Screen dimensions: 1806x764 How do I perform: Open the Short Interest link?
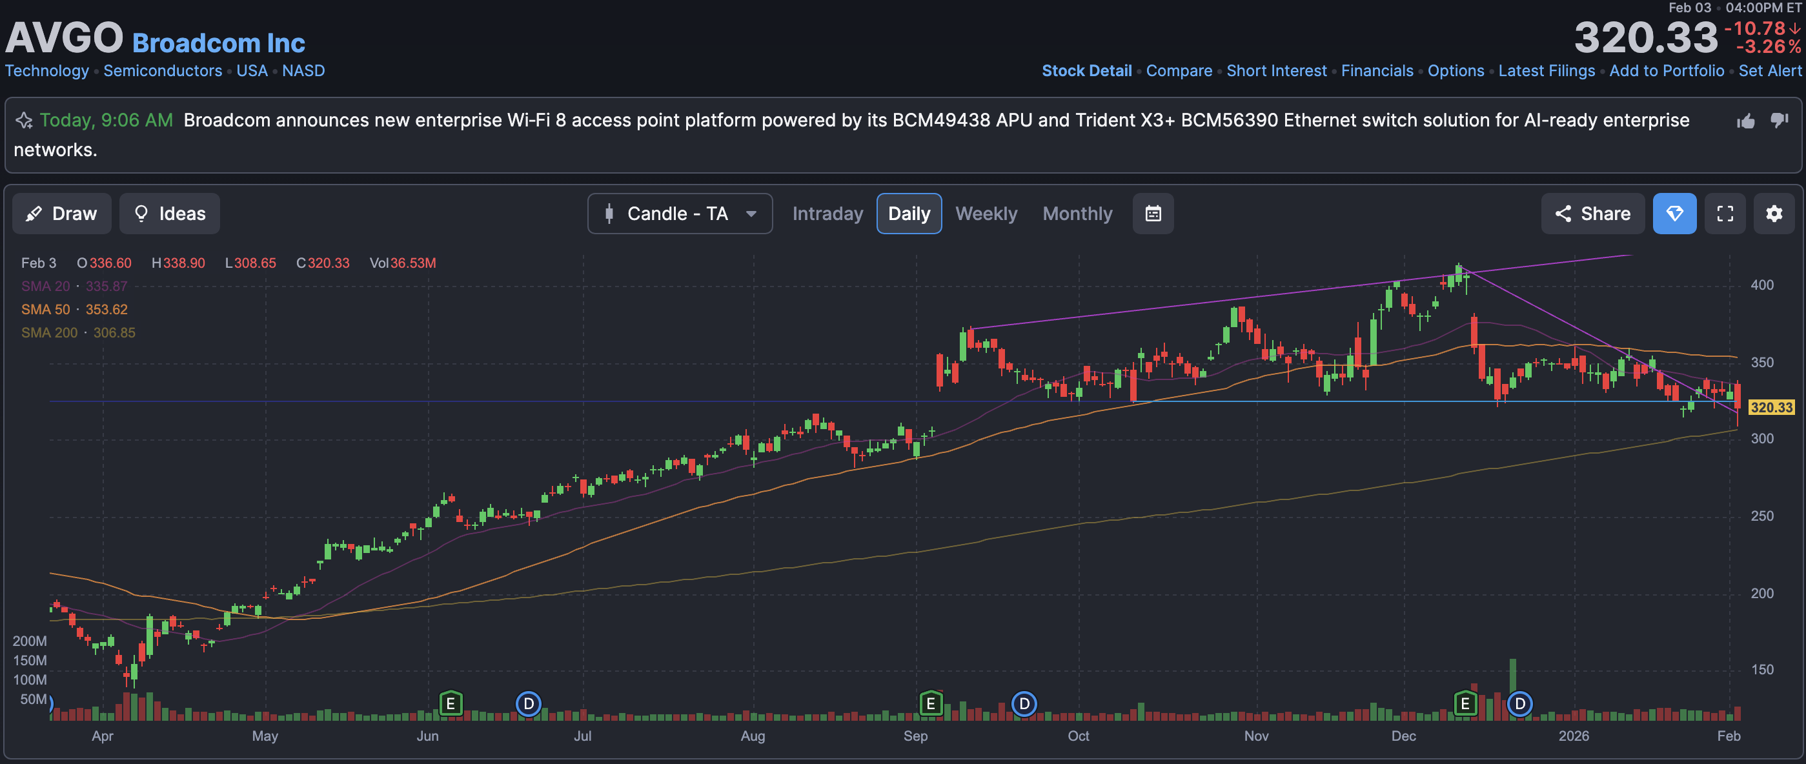1276,71
